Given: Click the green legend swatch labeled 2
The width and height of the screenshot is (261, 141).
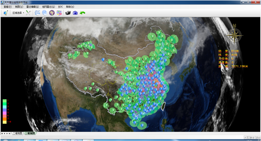Looking at the screenshot, I should (x=4, y=104).
